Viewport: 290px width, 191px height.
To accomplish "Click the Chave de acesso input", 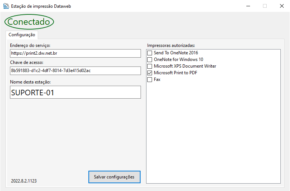I will click(75, 71).
